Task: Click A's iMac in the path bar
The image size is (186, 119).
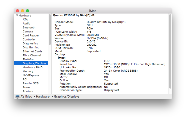Action: [26, 97]
